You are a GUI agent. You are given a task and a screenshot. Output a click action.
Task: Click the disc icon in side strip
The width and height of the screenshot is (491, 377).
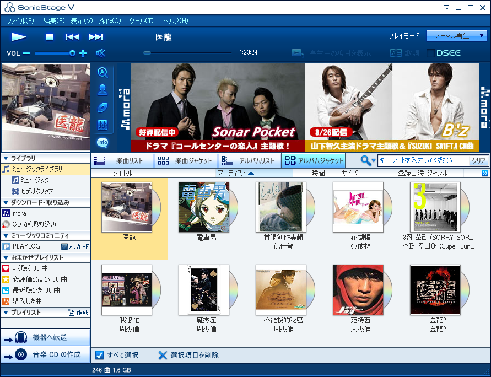click(102, 107)
